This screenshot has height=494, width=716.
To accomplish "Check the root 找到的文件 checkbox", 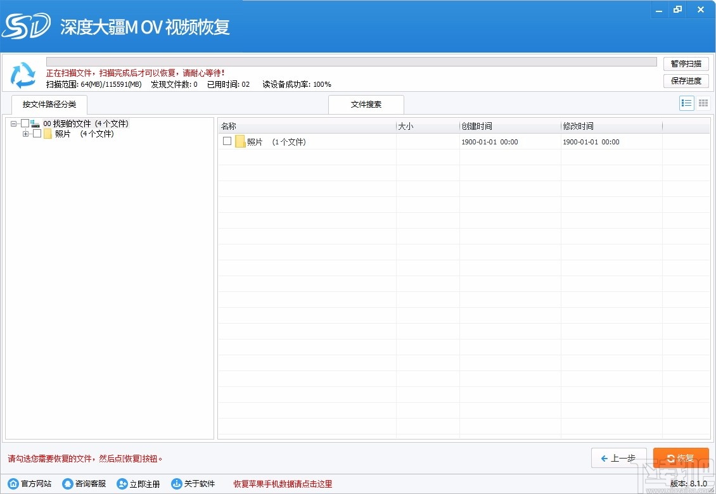I will (x=25, y=123).
